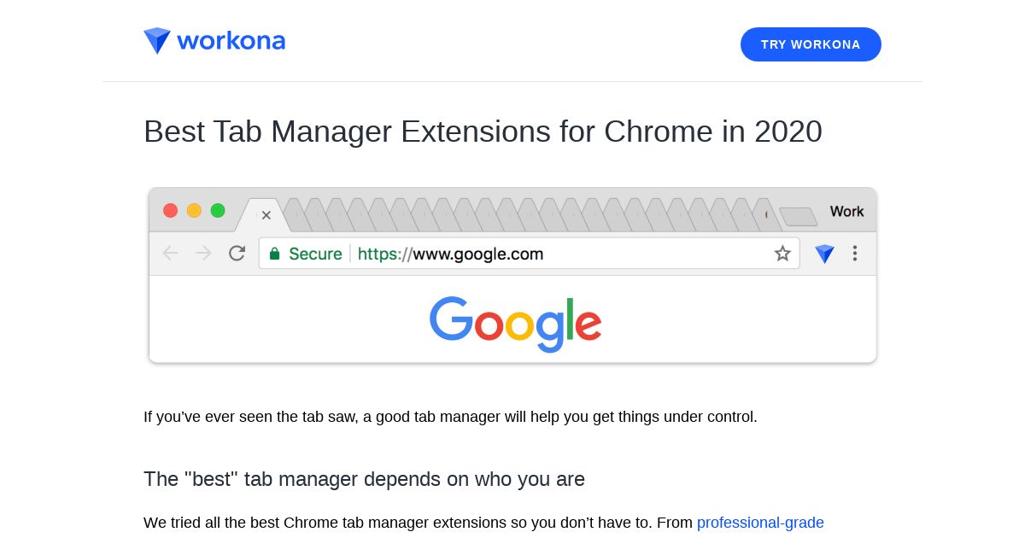Viewport: 1025px width, 538px height.
Task: Click the blue Workona extension icon
Action: tap(824, 254)
